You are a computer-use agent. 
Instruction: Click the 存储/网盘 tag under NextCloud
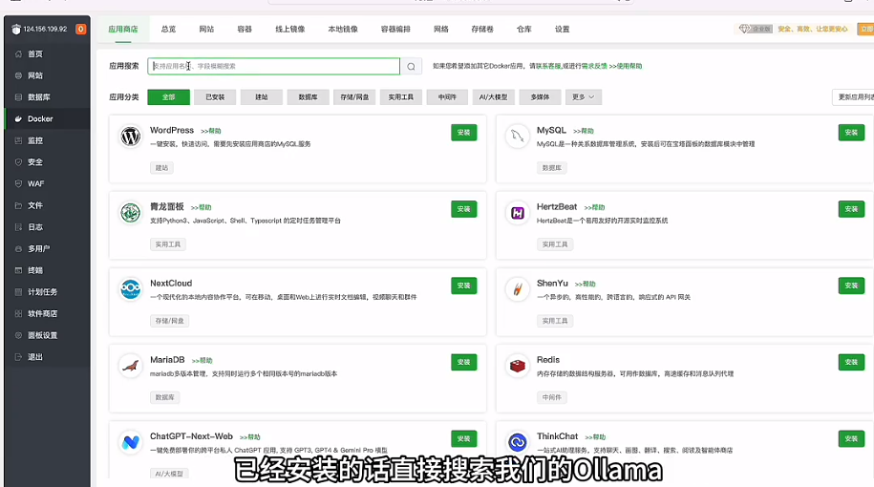pyautogui.click(x=169, y=321)
